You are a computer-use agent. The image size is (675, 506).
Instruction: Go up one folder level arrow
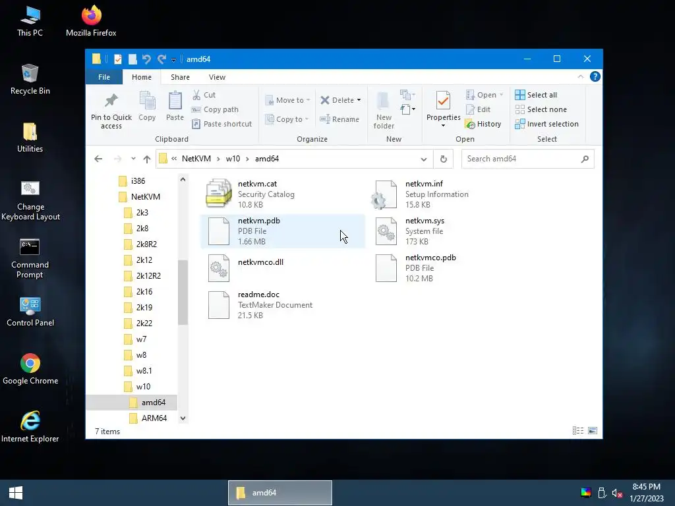[147, 159]
